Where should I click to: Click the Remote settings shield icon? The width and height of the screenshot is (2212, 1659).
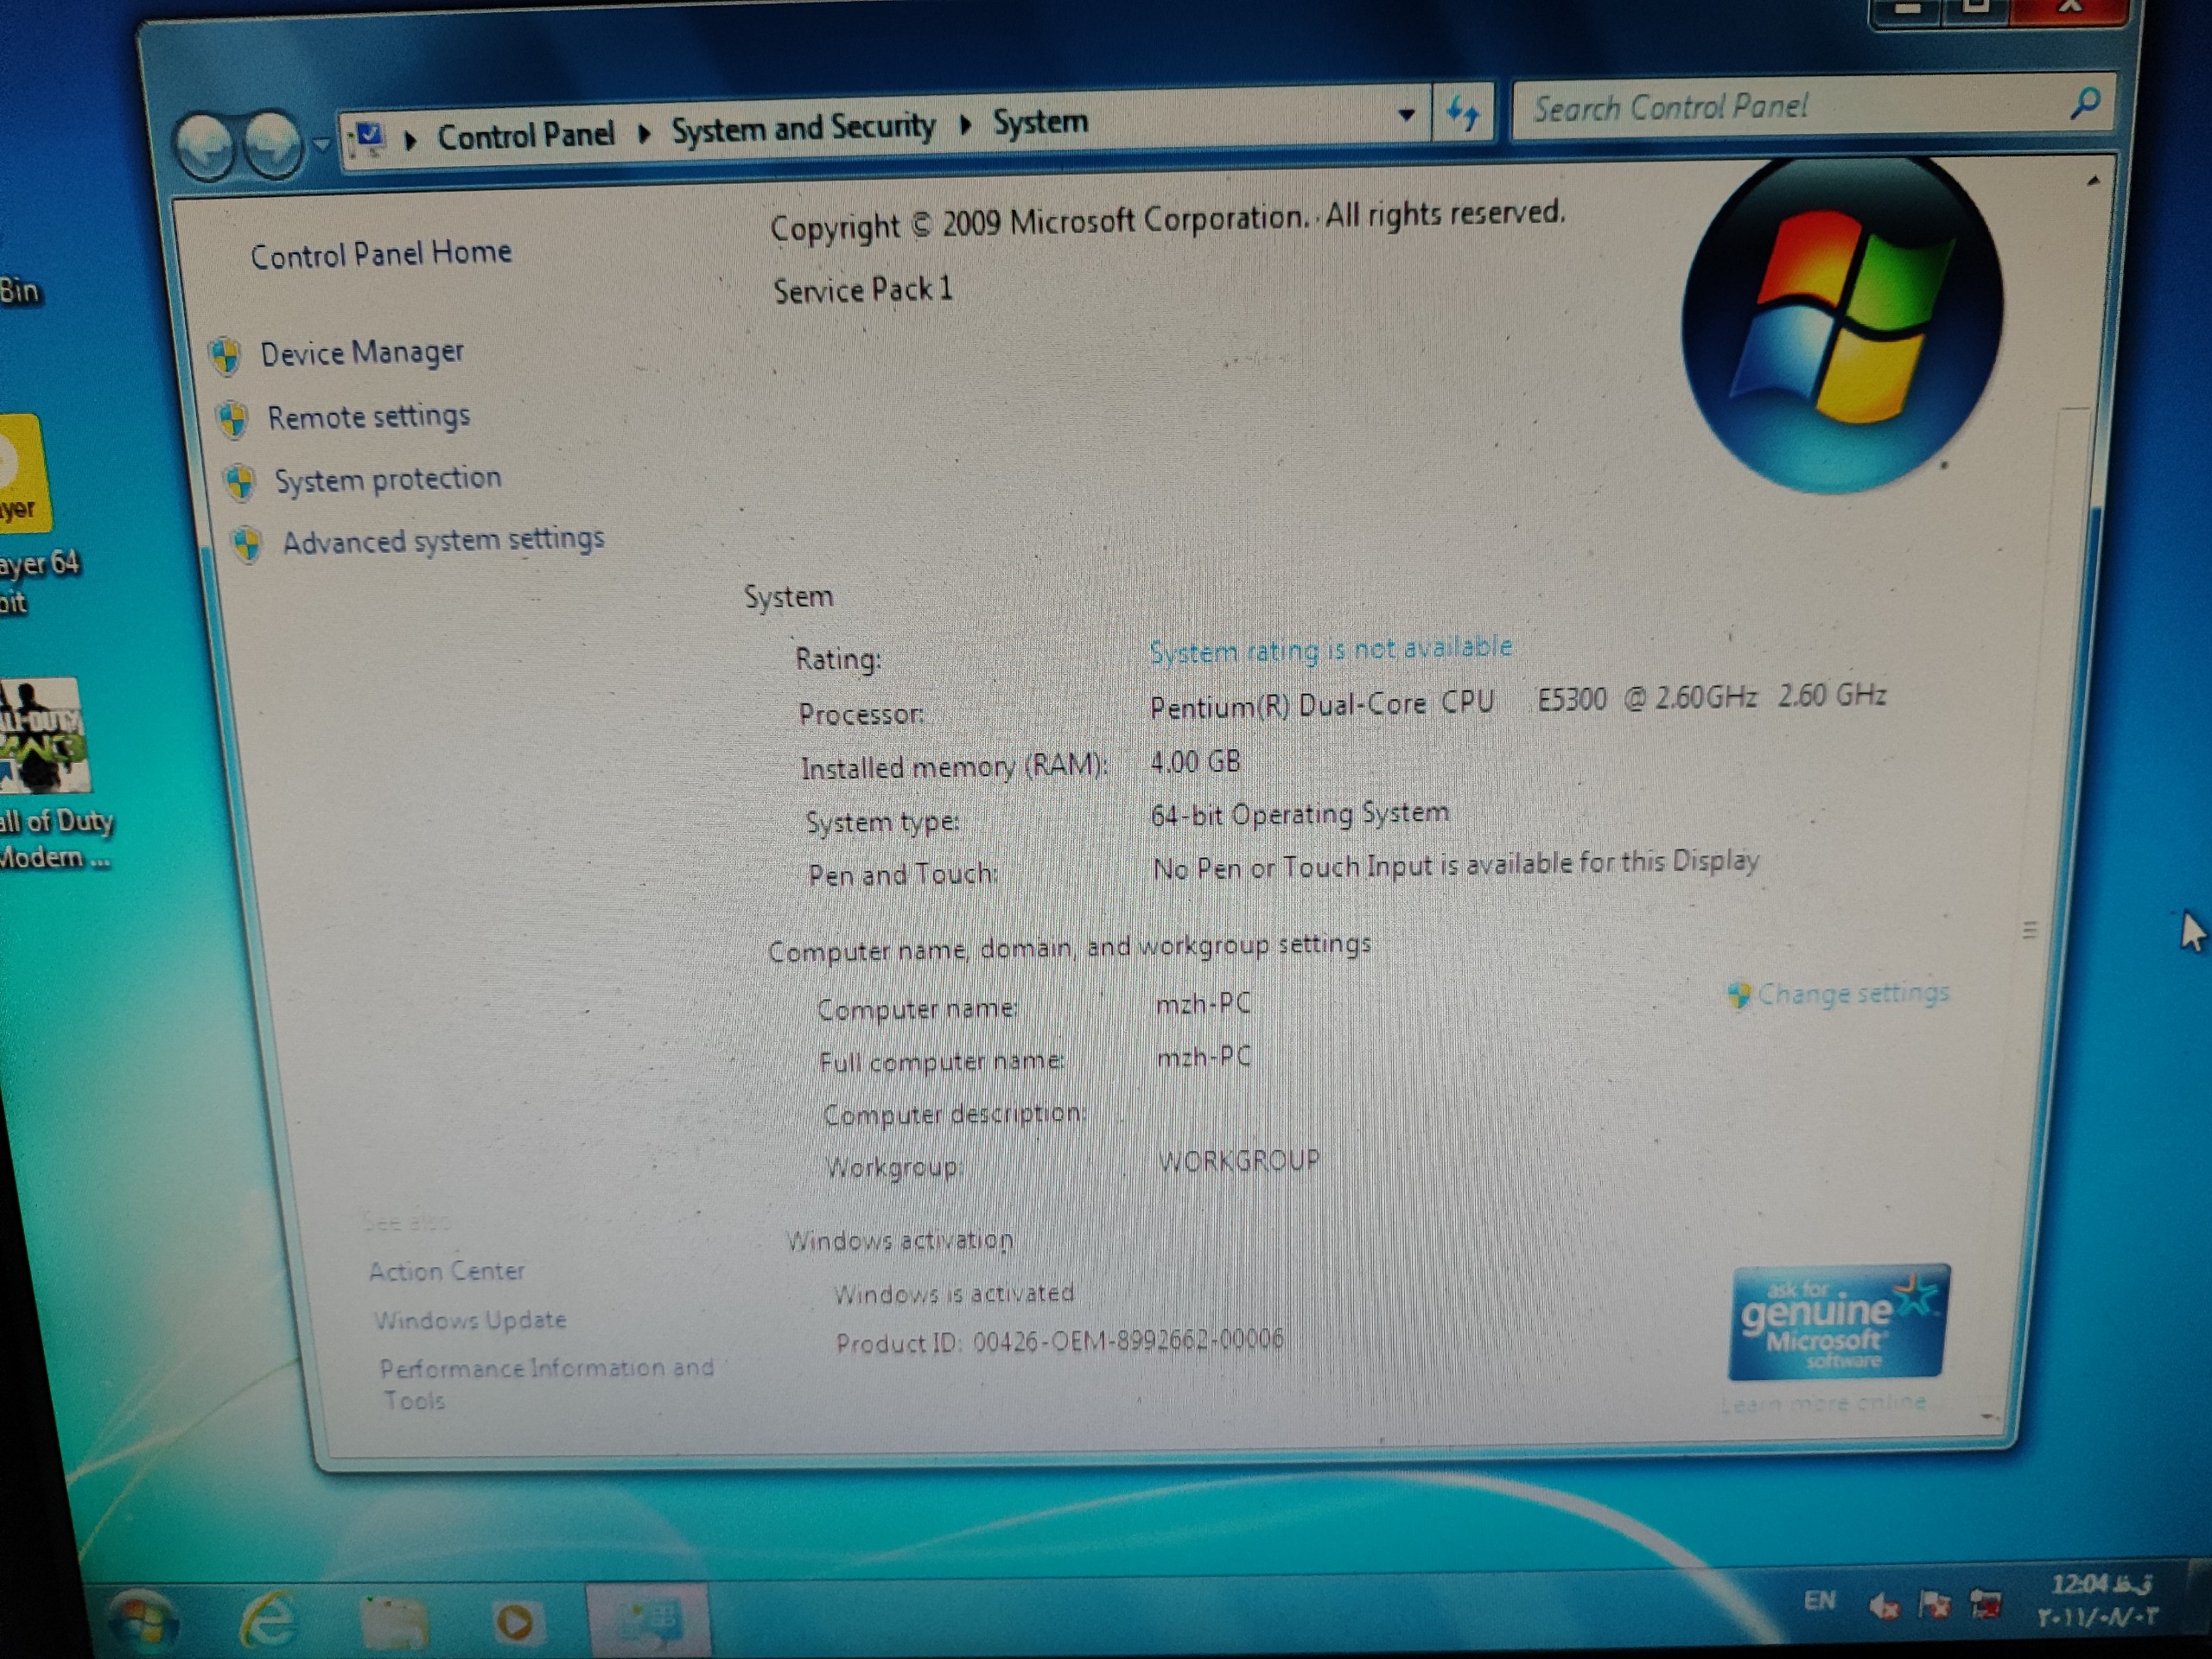(x=232, y=420)
